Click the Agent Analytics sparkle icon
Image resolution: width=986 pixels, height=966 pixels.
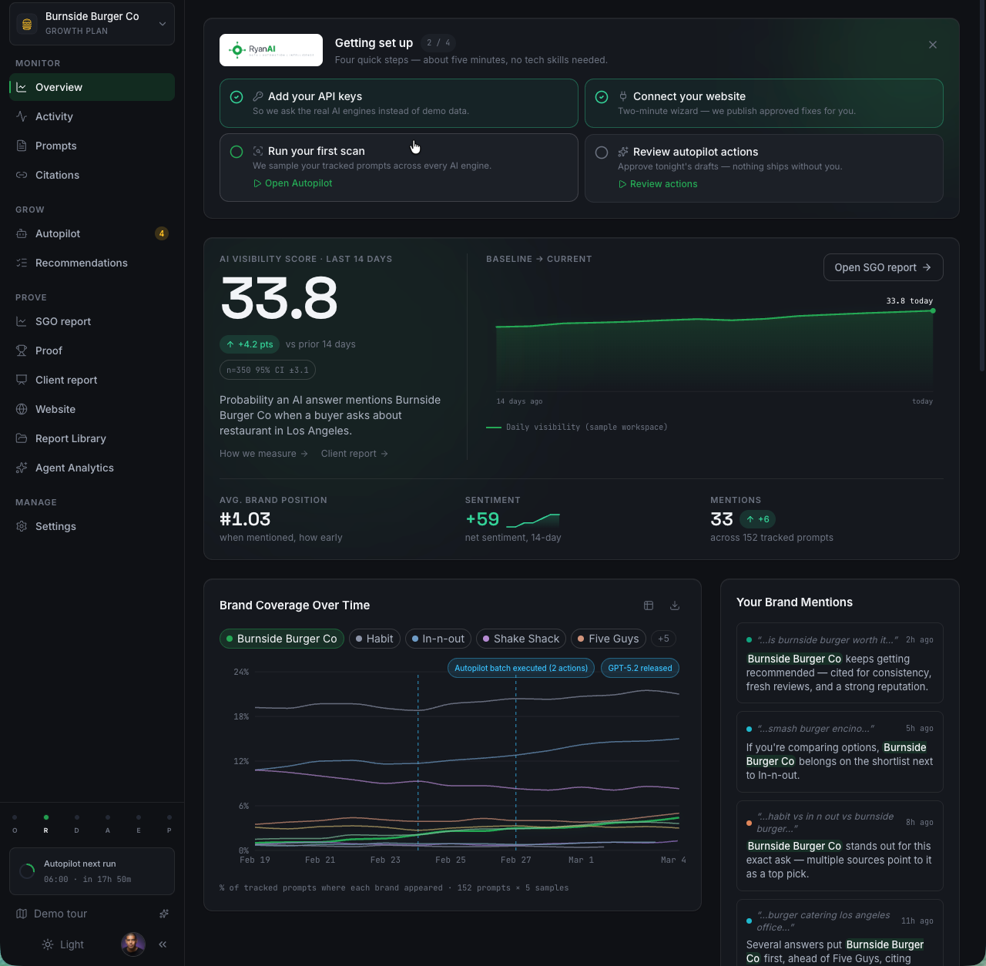(22, 468)
